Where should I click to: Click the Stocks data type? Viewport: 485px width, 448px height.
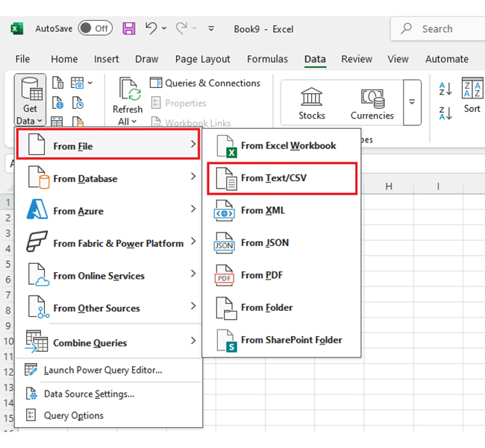pyautogui.click(x=312, y=104)
